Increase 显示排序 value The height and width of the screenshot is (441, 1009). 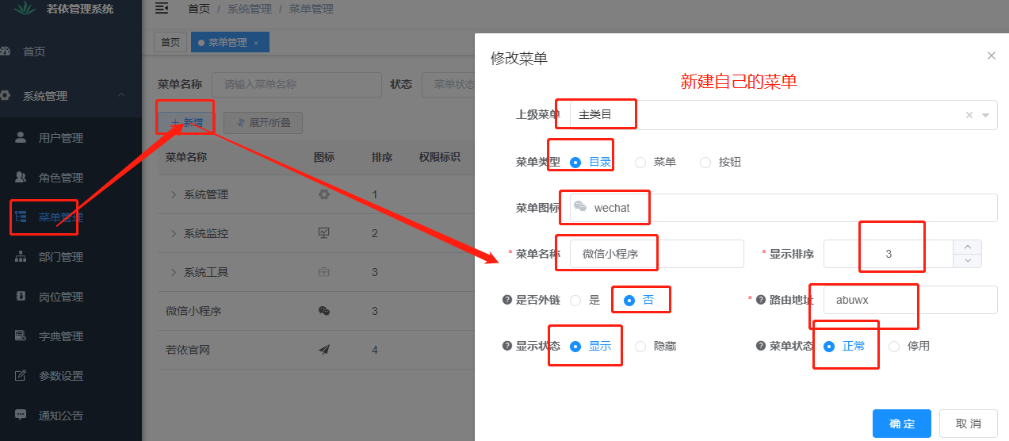(967, 247)
